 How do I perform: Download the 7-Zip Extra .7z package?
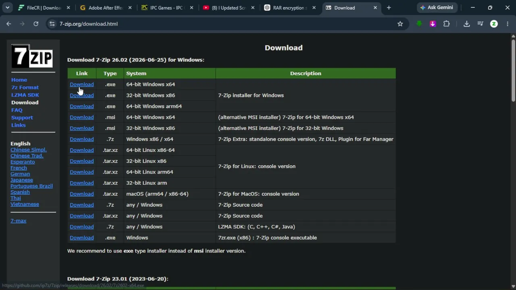pyautogui.click(x=81, y=139)
